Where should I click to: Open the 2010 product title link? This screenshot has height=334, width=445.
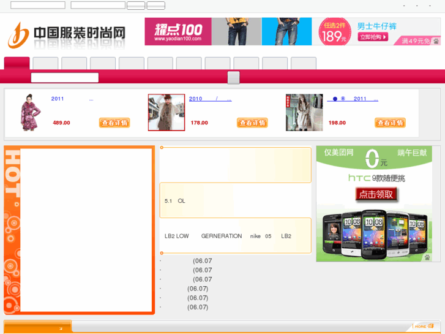click(211, 99)
